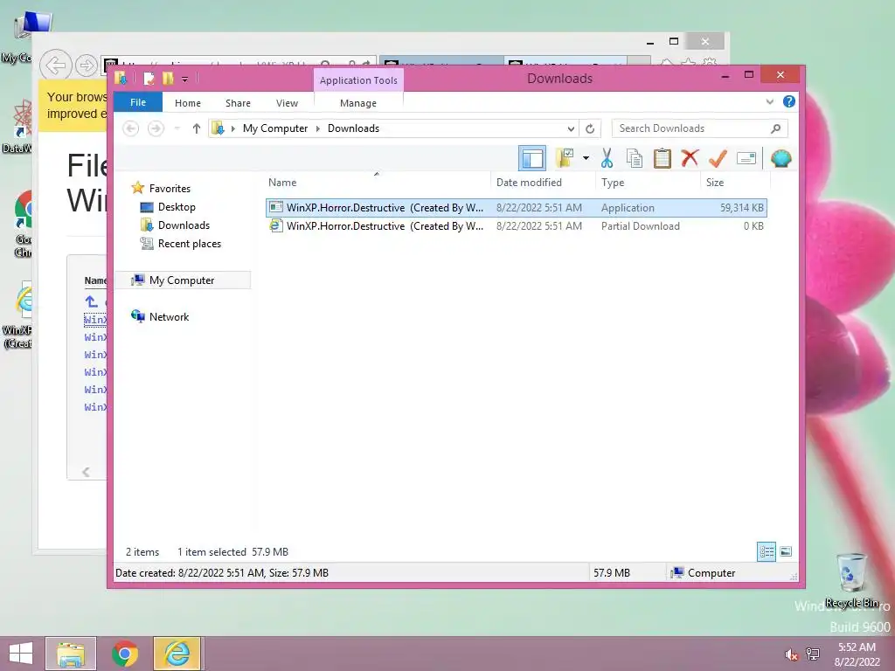Viewport: 895px width, 671px height.
Task: Open Google Chrome from the taskbar
Action: [x=124, y=654]
